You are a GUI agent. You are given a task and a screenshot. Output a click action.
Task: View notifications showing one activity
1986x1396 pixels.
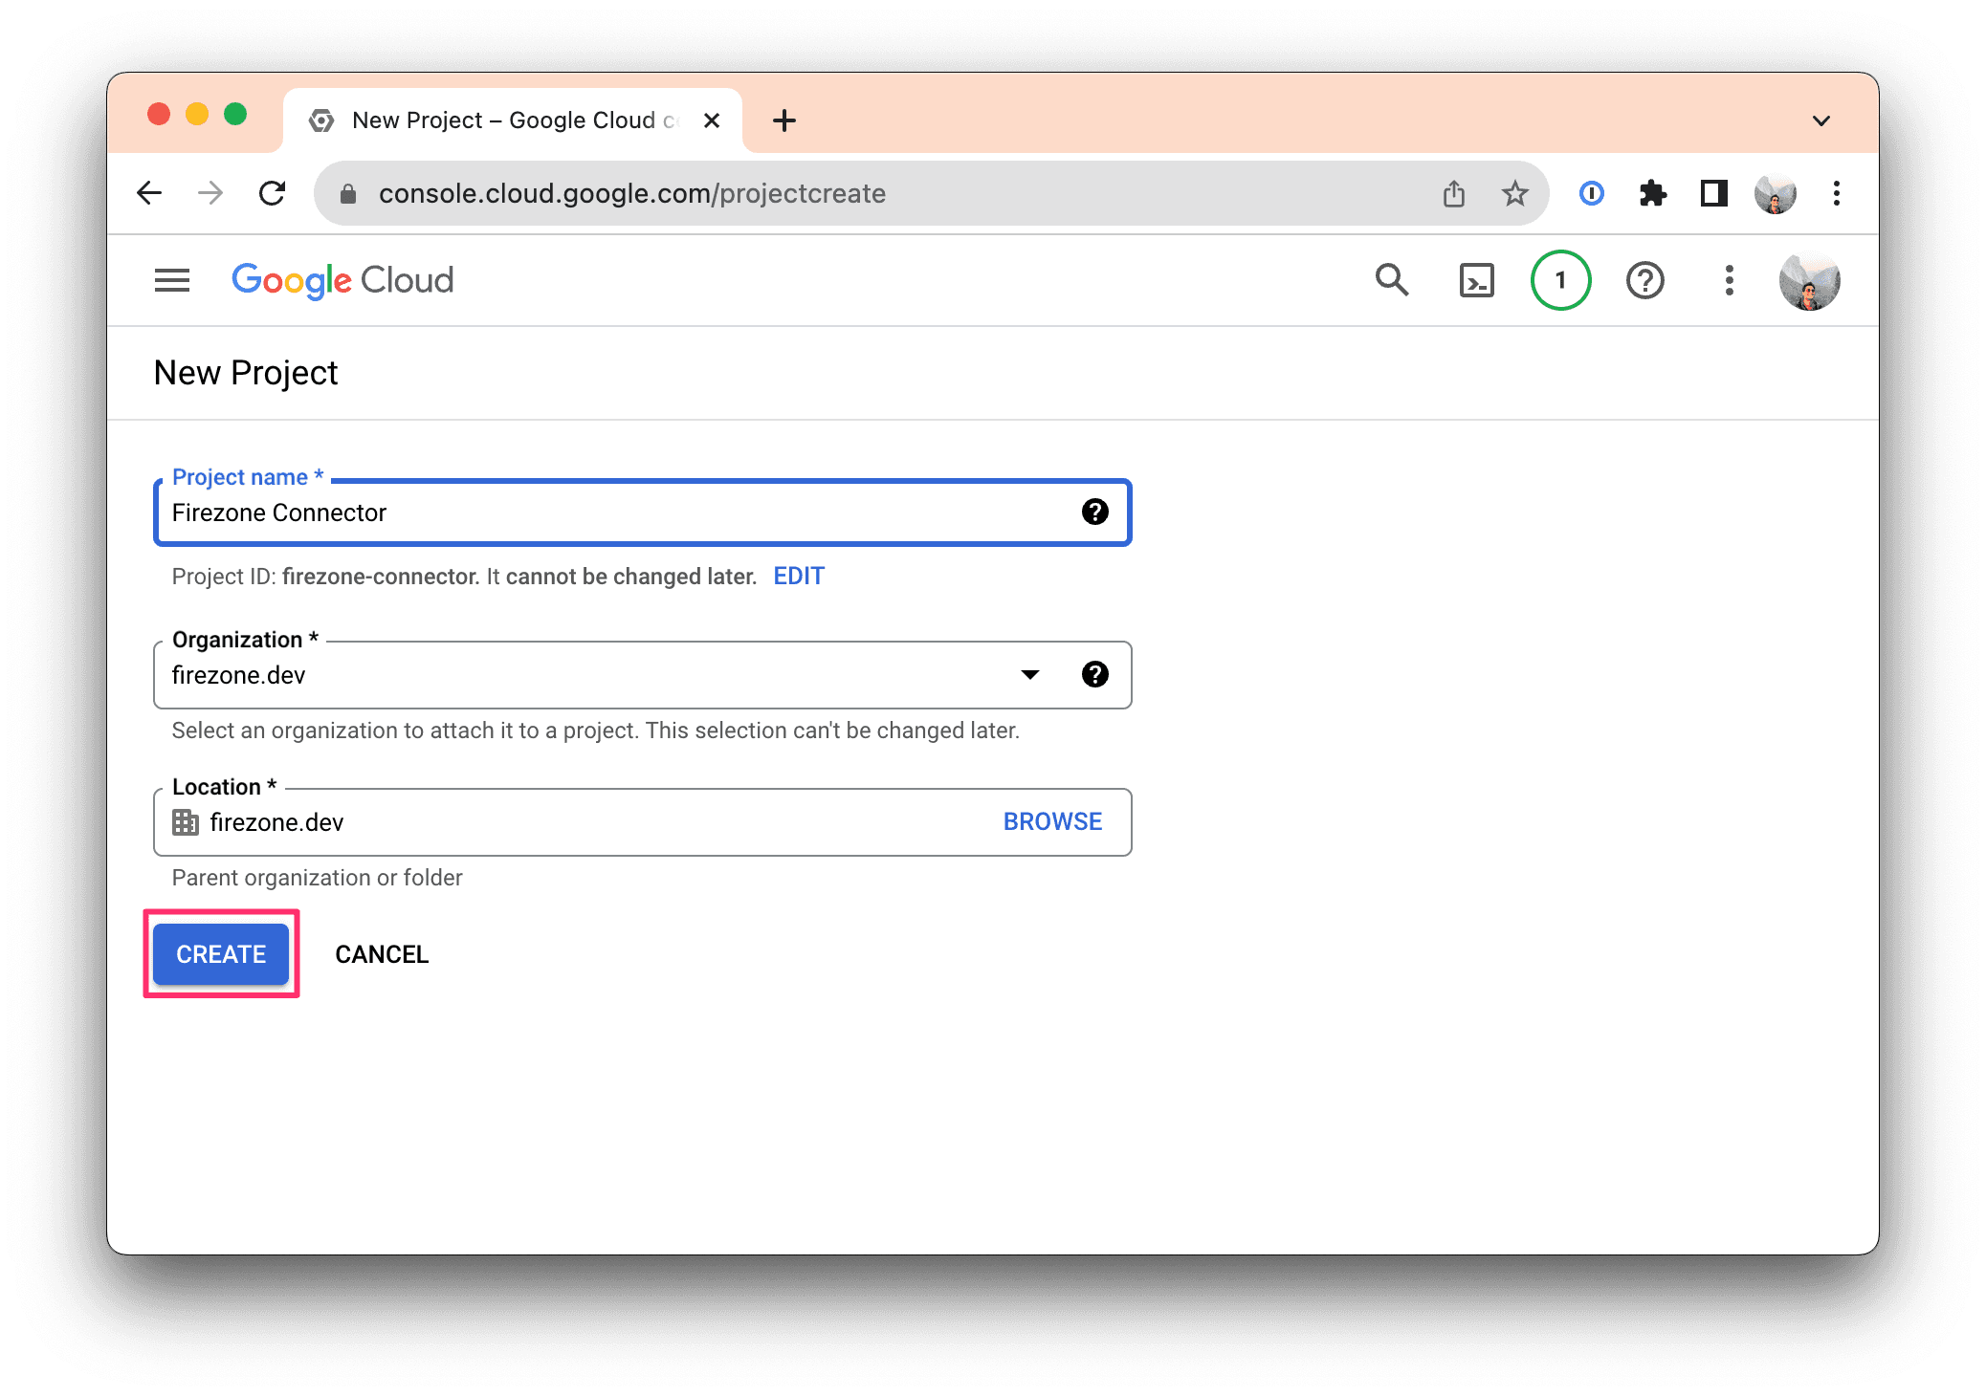(x=1560, y=280)
